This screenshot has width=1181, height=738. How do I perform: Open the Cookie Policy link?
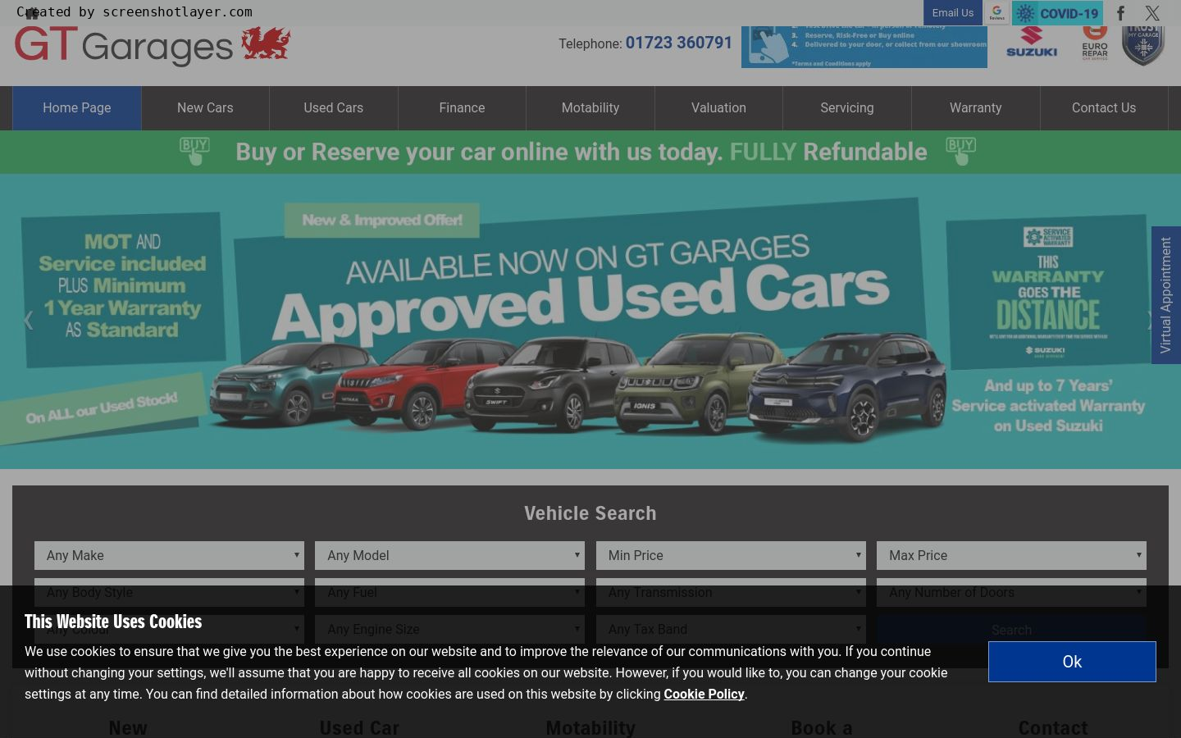(x=704, y=695)
